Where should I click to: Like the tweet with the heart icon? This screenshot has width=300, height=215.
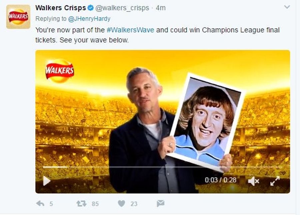tap(121, 204)
